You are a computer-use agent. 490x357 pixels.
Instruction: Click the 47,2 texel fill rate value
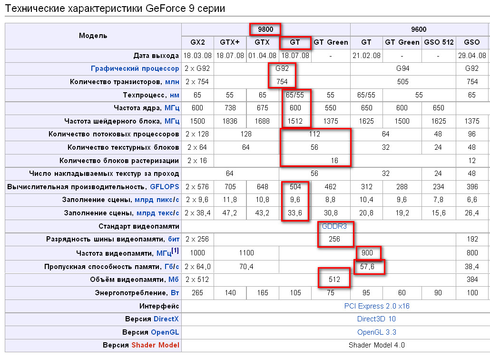(x=230, y=213)
